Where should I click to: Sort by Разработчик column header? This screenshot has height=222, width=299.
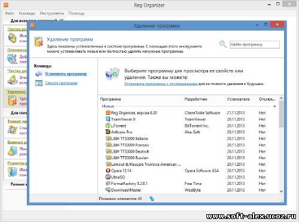[196, 99]
